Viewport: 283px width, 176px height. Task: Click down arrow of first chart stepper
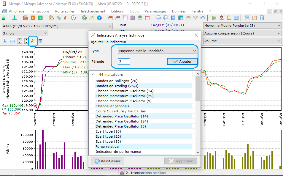click(20, 42)
